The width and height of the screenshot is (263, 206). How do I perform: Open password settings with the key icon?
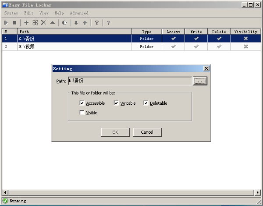click(97, 23)
